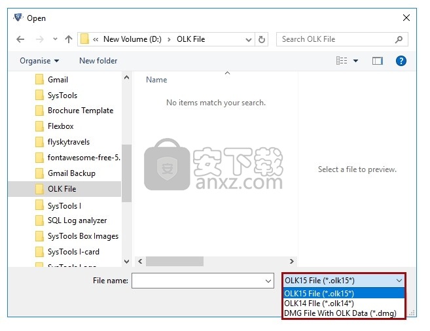
Task: Click New Volume (D:) in address bar
Action: (132, 39)
